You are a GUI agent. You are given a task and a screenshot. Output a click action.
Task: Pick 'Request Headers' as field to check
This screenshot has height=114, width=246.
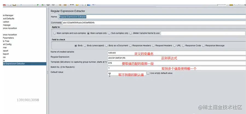[153, 45]
